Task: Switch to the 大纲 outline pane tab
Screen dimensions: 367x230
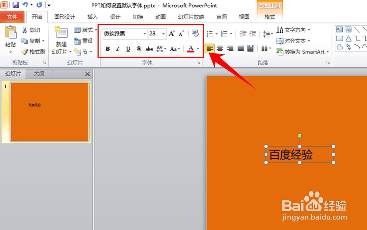Action: click(x=39, y=74)
